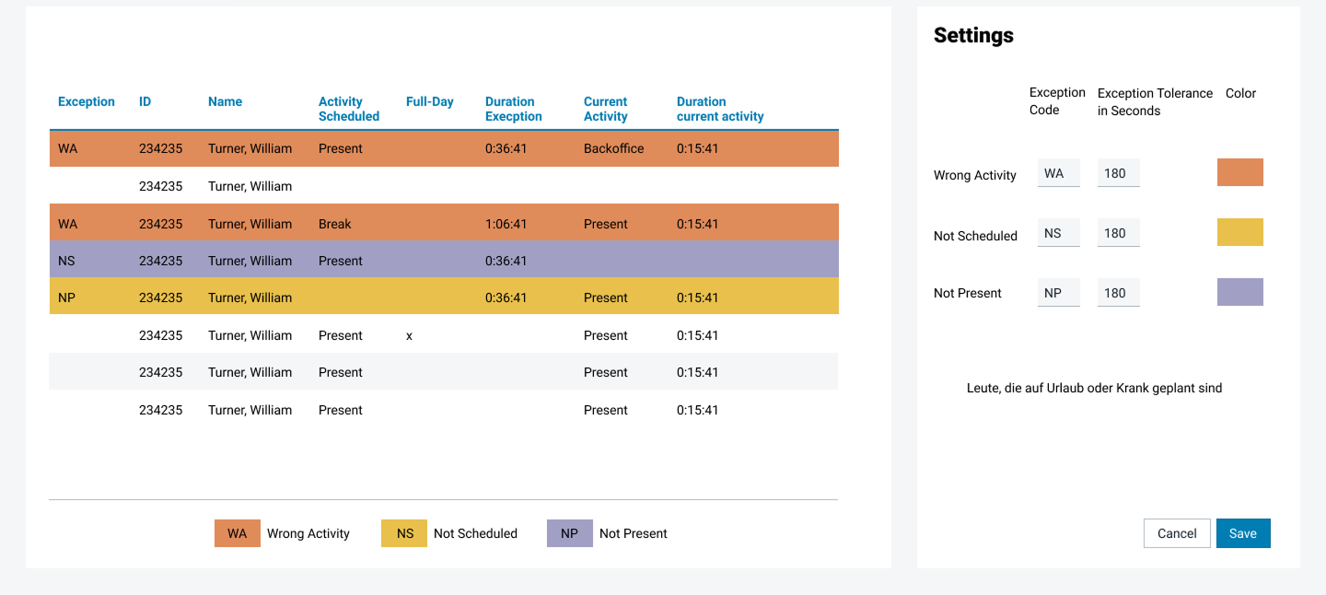Focus the Wrong Activity tolerance seconds field

(1118, 173)
